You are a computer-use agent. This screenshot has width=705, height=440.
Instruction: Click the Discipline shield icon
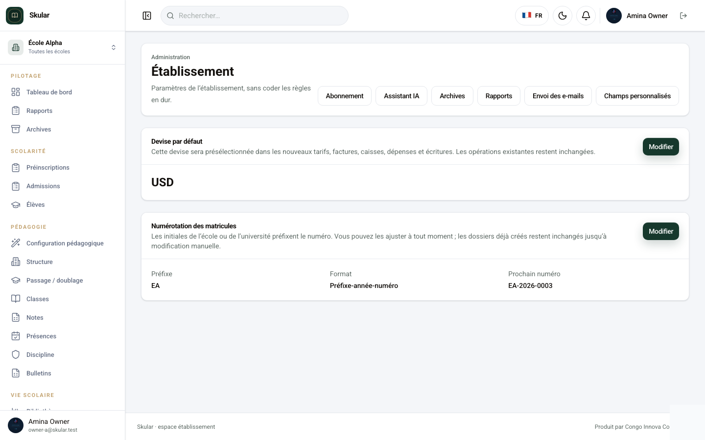(x=16, y=354)
